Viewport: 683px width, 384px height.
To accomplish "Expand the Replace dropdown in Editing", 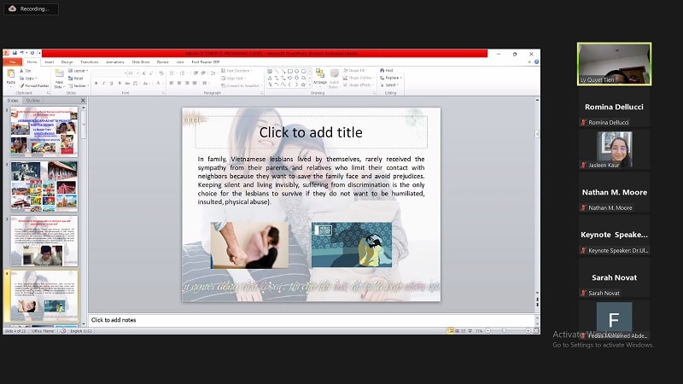I will click(392, 78).
